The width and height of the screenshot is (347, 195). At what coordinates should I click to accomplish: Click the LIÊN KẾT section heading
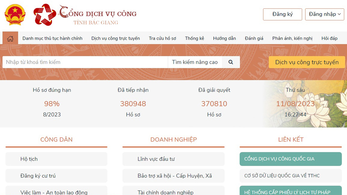pyautogui.click(x=291, y=140)
